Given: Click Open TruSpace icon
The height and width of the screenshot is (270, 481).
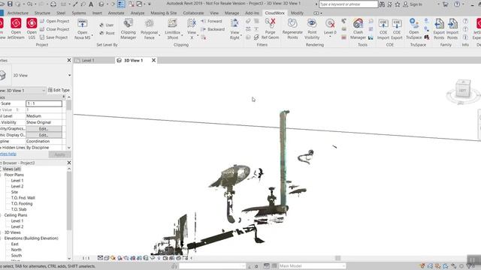Looking at the screenshot, I should tap(414, 24).
